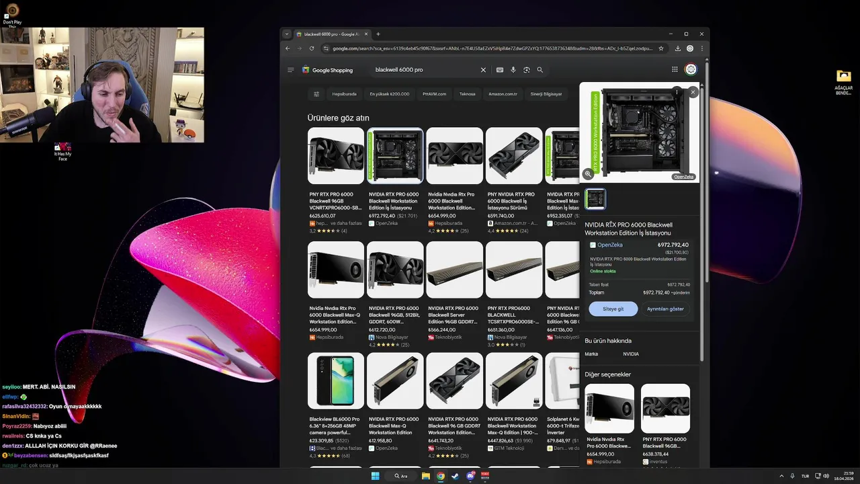
Task: Click the ₺447.826,63 GTM Teknoloji listing
Action: point(514,402)
